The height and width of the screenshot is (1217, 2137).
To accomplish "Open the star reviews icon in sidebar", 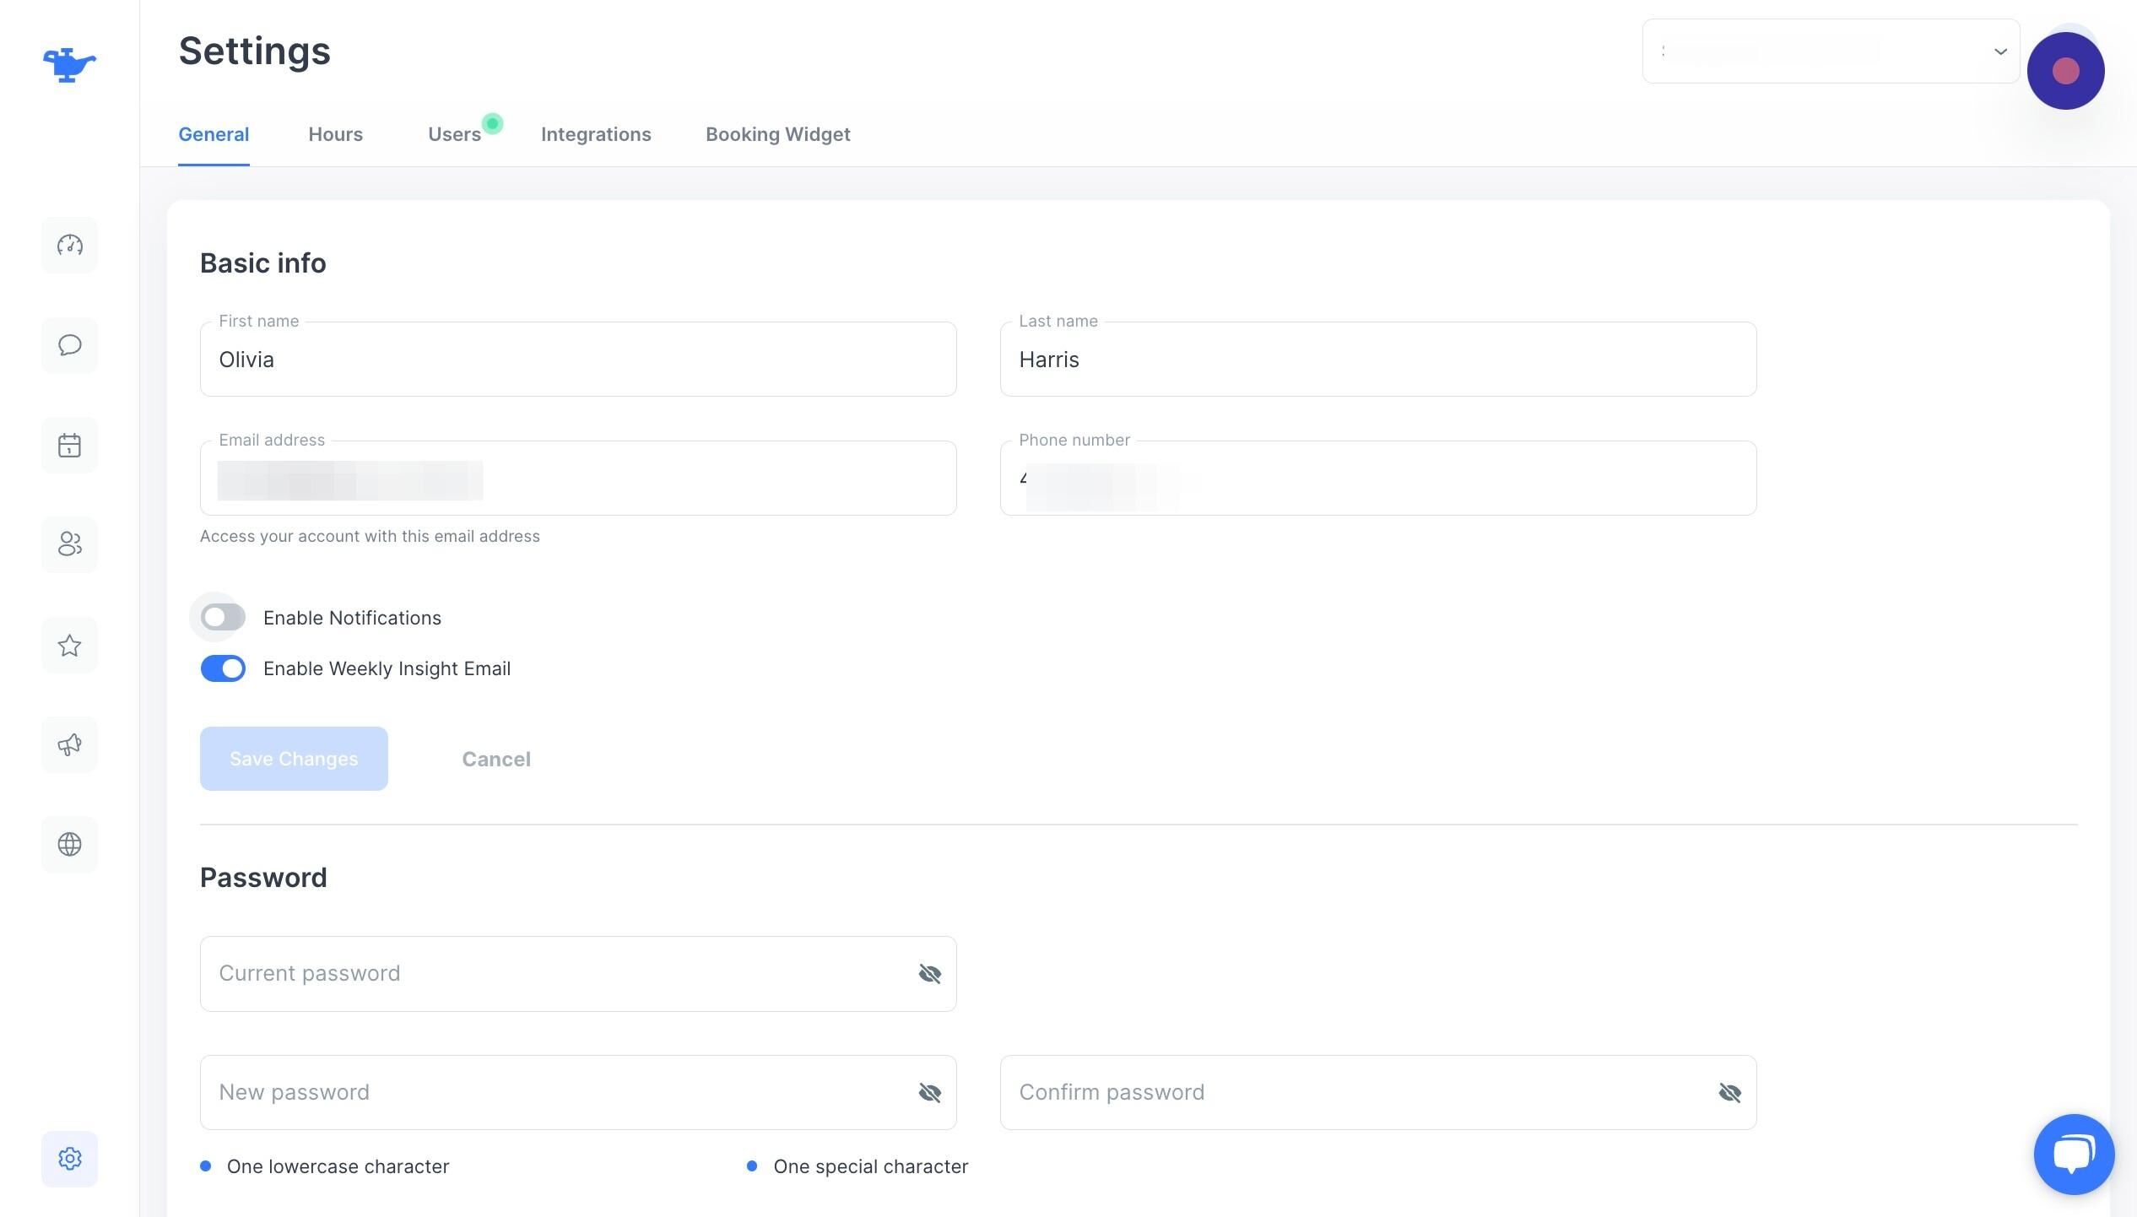I will pyautogui.click(x=69, y=646).
